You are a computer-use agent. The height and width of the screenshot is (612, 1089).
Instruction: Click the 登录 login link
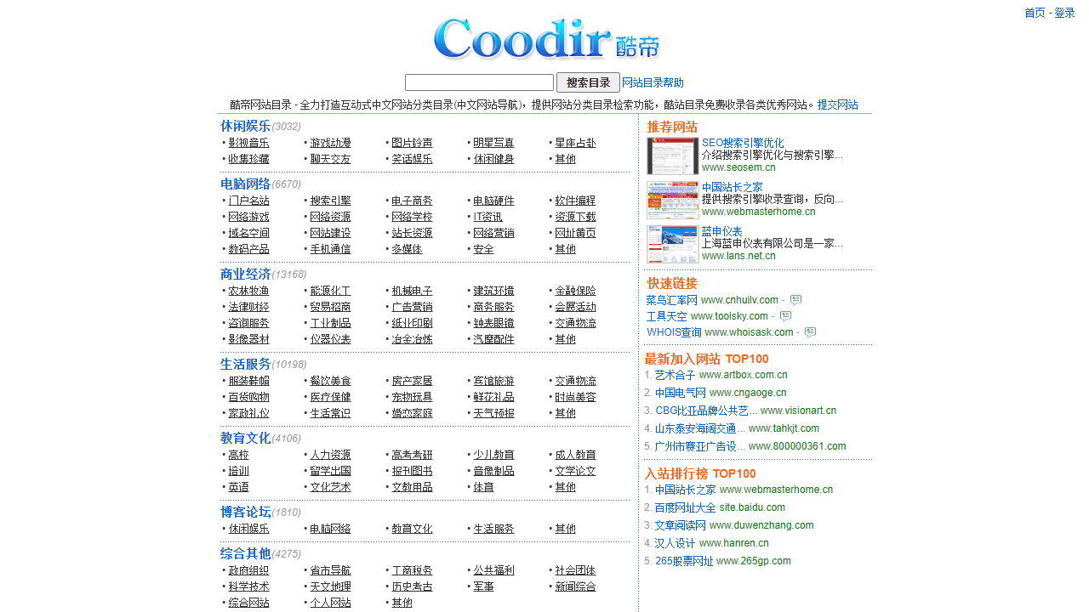click(1064, 13)
